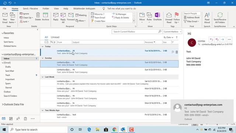Click Send/Receive All Folders
This screenshot has height=133, width=236.
pos(220,18)
